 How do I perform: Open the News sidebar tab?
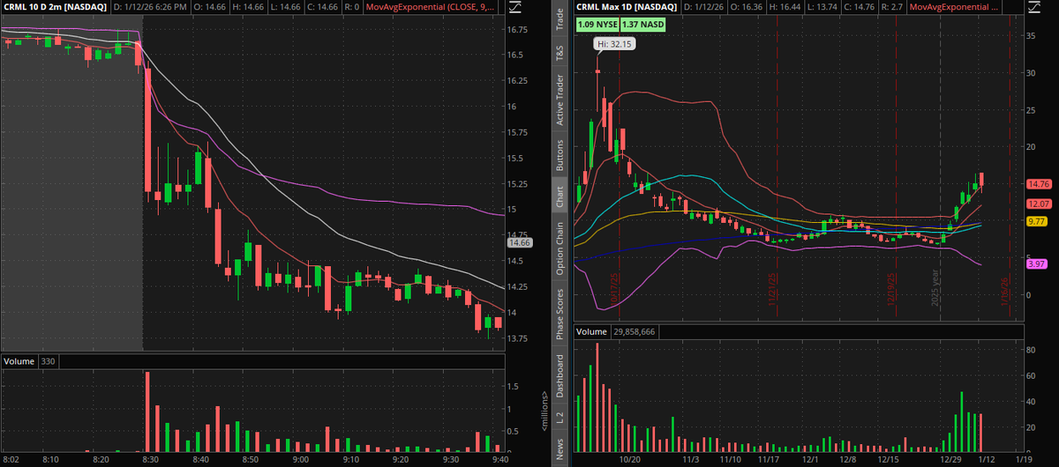click(559, 449)
